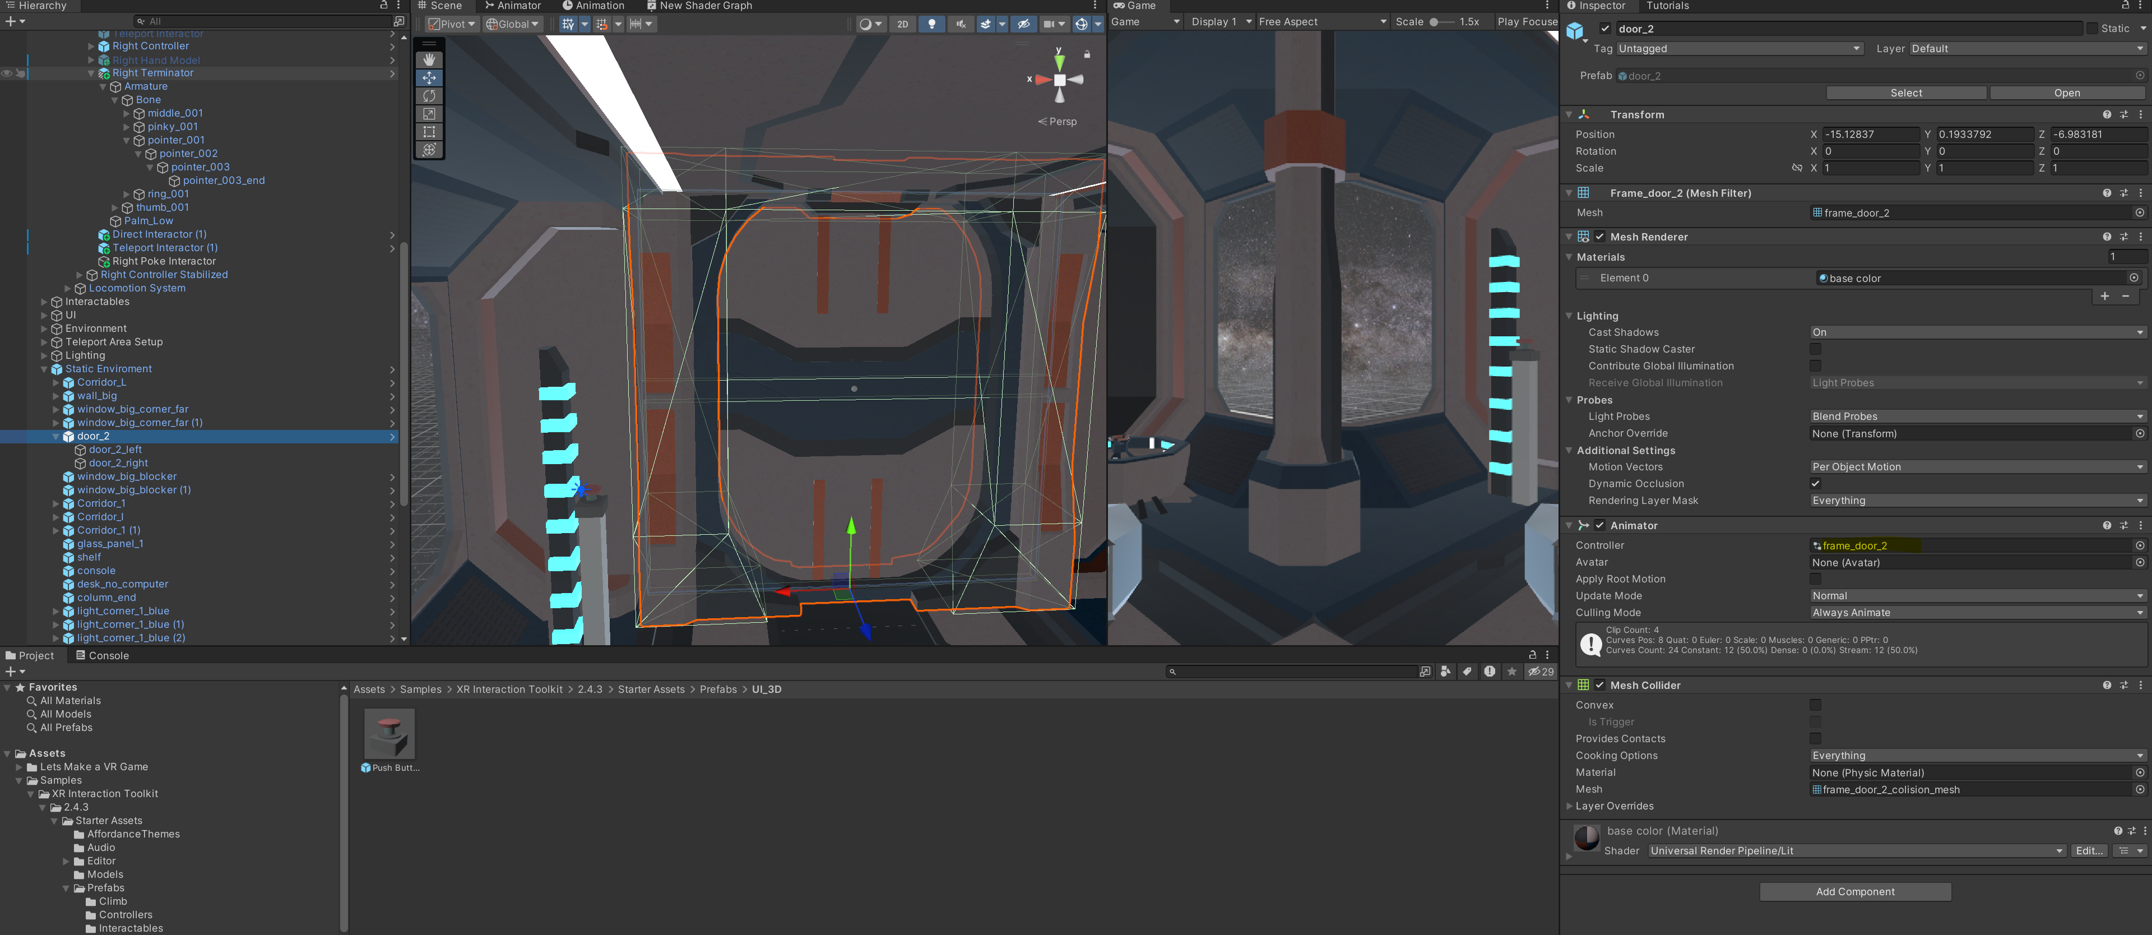The width and height of the screenshot is (2152, 935).
Task: Expand the Layer Overrides section
Action: tap(1569, 806)
